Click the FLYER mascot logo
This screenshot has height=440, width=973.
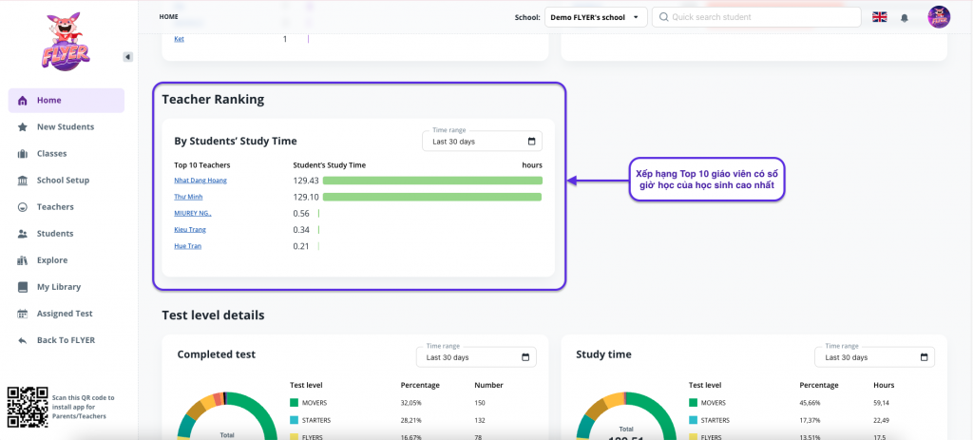(x=65, y=43)
